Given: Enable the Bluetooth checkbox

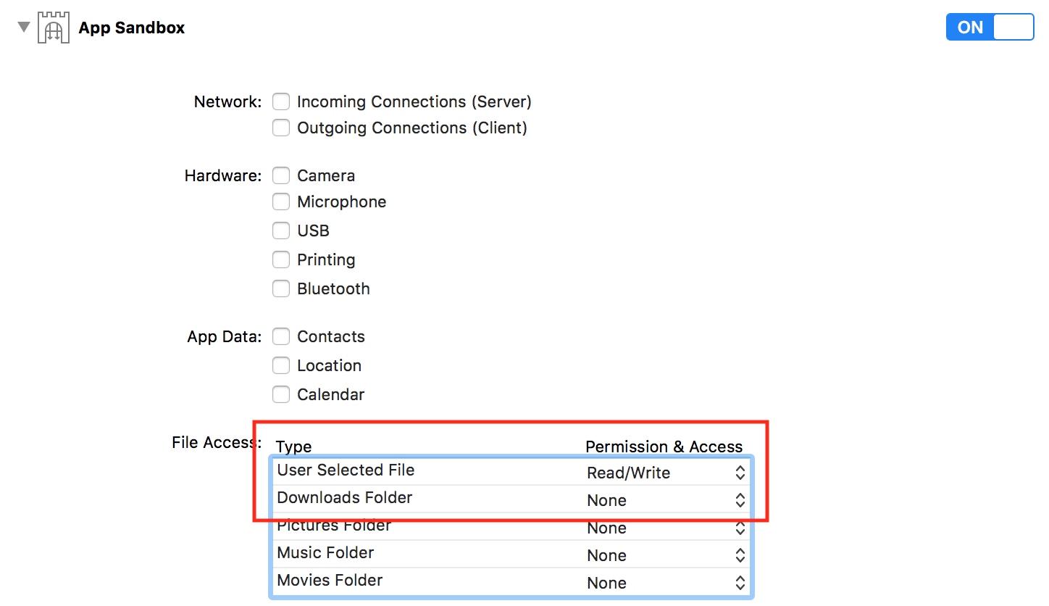Looking at the screenshot, I should click(x=281, y=289).
